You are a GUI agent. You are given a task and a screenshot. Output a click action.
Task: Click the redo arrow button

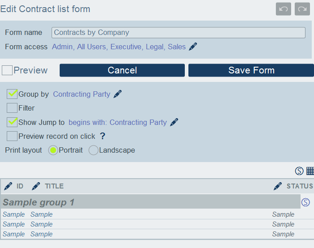(x=302, y=9)
